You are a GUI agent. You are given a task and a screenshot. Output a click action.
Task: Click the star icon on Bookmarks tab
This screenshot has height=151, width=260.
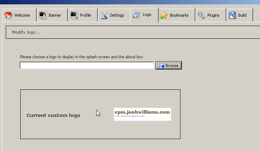point(164,16)
